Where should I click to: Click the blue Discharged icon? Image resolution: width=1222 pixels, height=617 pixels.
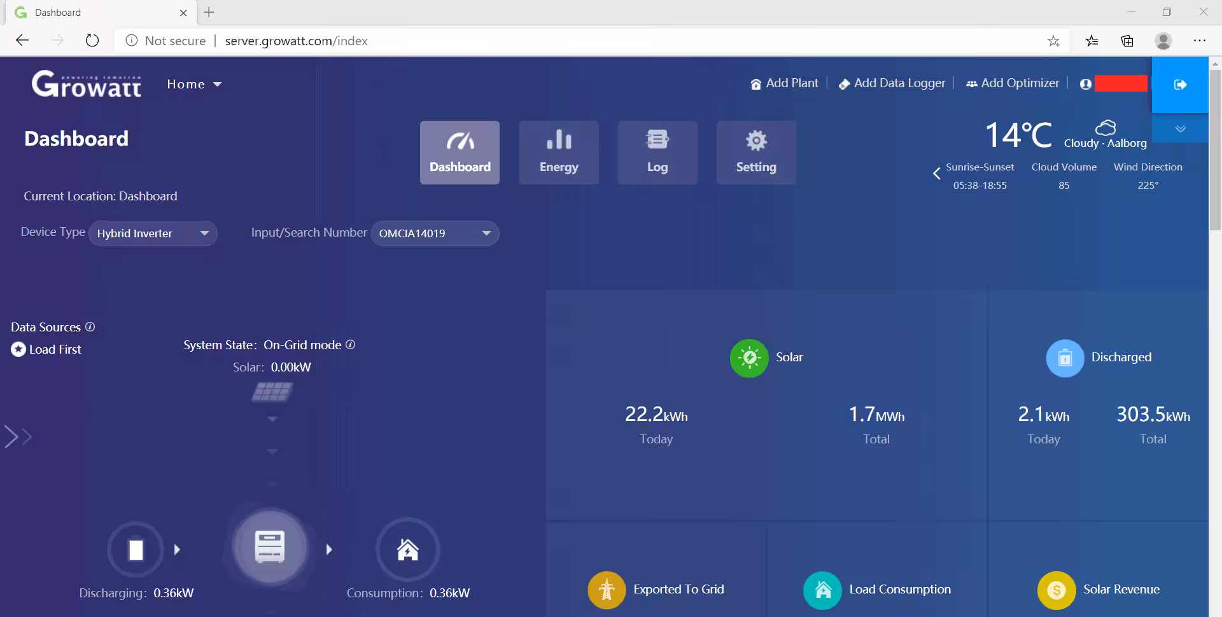click(1065, 358)
